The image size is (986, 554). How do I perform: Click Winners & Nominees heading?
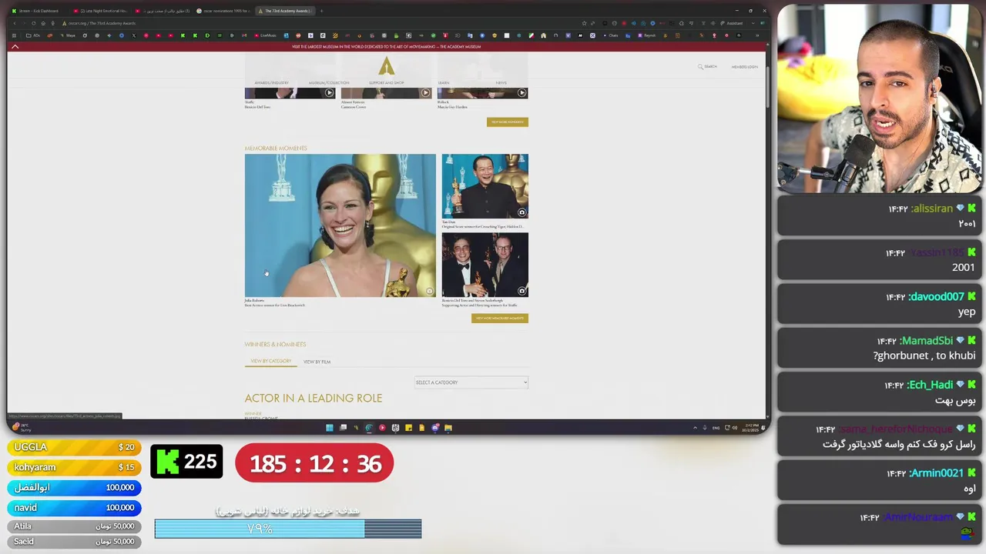click(x=275, y=345)
